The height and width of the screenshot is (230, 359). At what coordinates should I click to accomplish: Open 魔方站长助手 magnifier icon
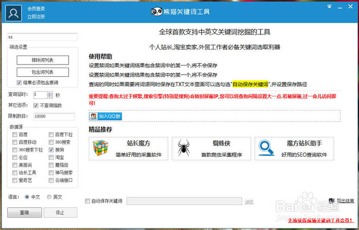(266, 148)
